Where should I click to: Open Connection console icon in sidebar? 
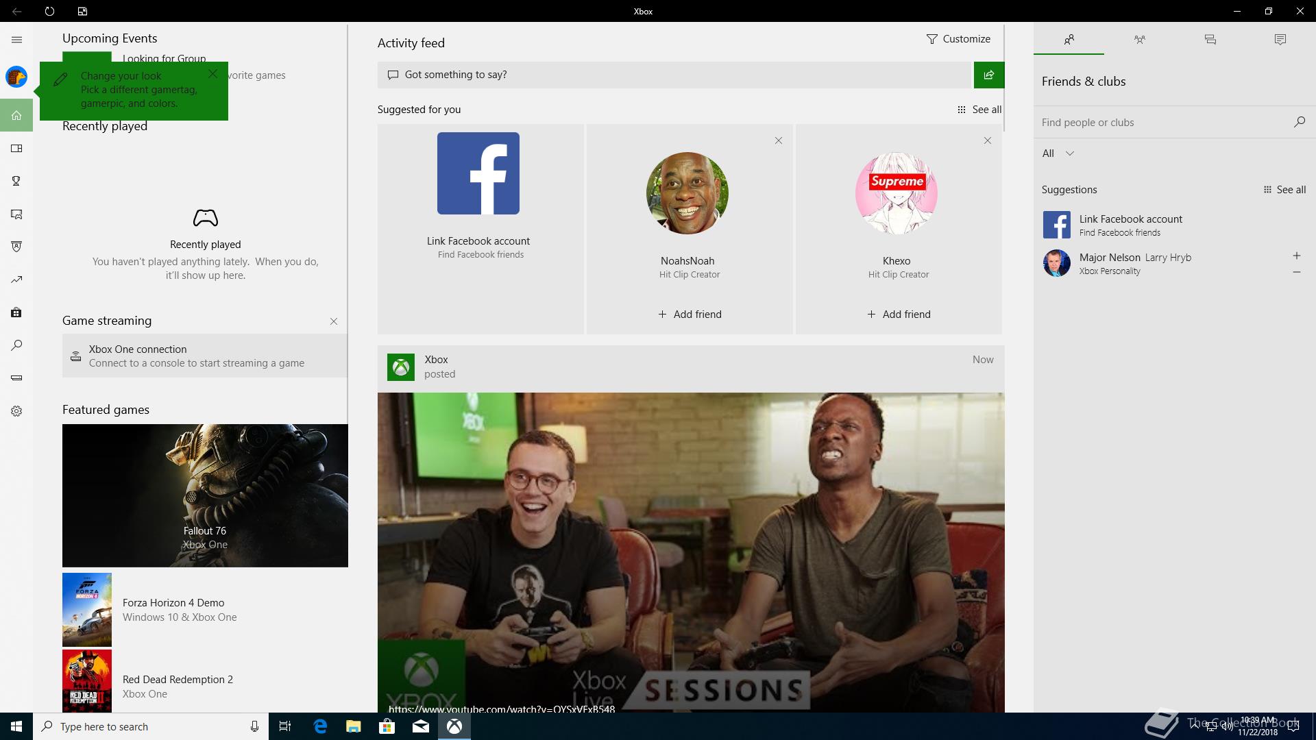click(x=16, y=378)
